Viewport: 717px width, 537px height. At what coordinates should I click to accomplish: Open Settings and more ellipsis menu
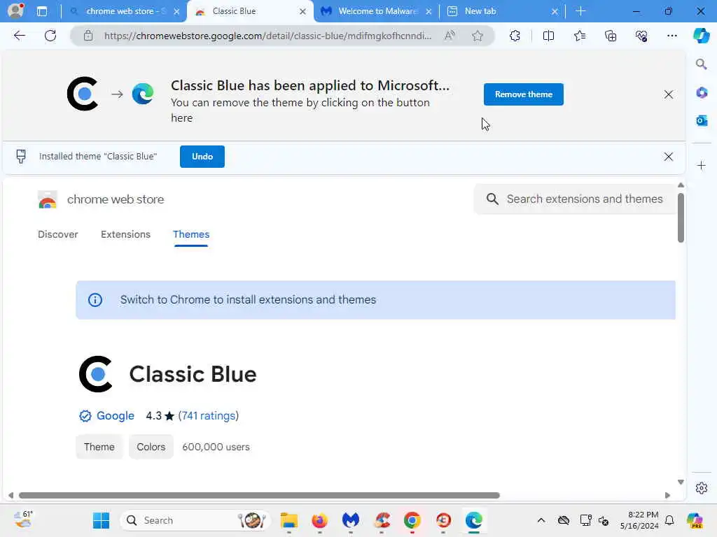tap(671, 36)
